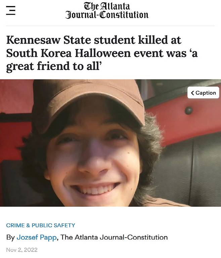The width and height of the screenshot is (221, 258).
Task: Click the headline phrase 'great friend to all'
Action: pos(52,66)
